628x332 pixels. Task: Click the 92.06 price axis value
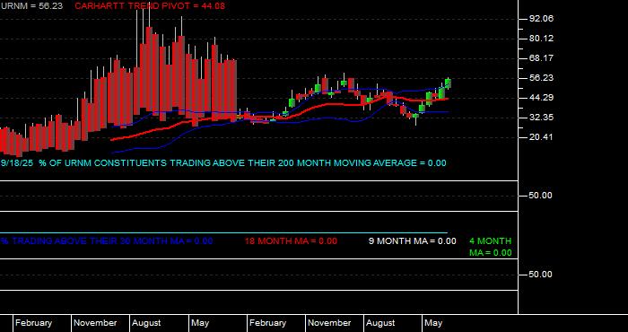[x=541, y=19]
